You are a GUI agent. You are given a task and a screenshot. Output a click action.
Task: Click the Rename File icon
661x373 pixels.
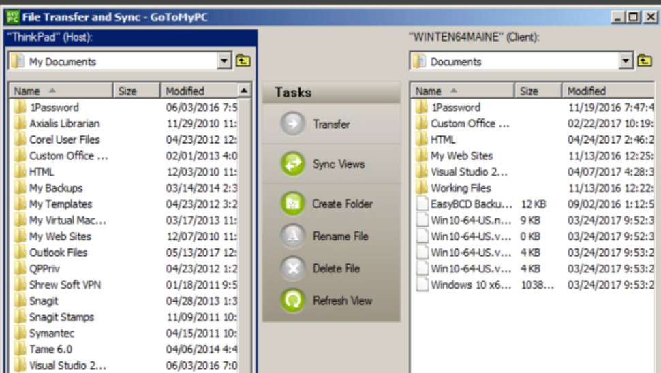coord(293,236)
